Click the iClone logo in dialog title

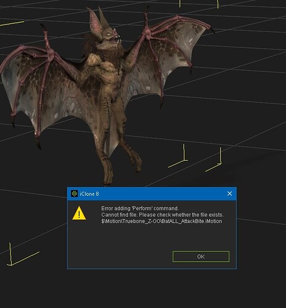pos(75,193)
